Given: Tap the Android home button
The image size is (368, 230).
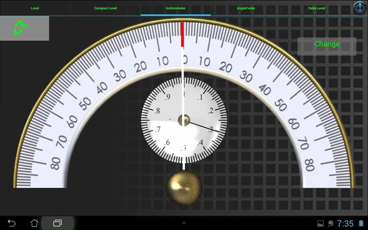Looking at the screenshot, I should (x=34, y=223).
